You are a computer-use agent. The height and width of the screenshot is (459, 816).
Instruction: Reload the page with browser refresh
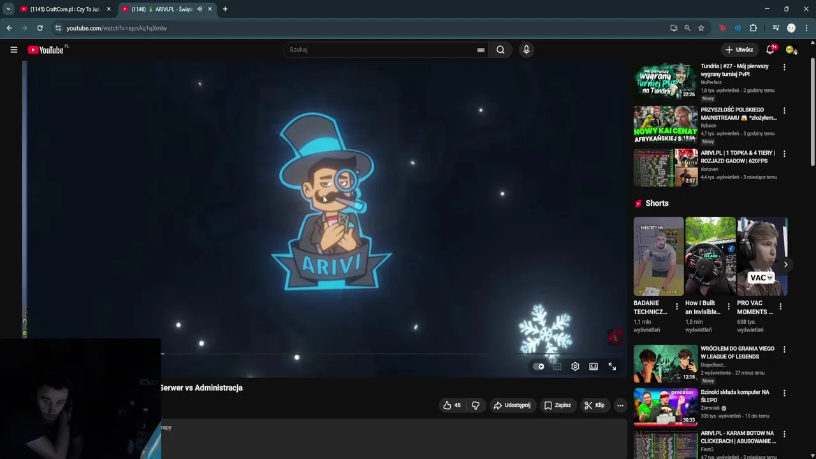40,28
